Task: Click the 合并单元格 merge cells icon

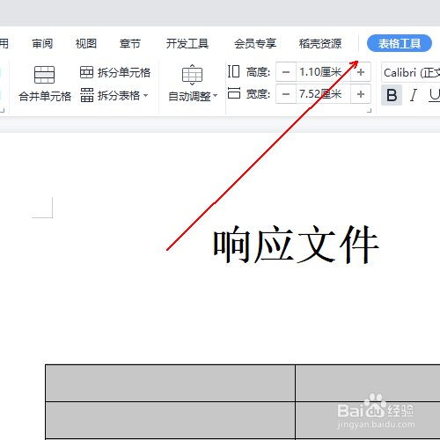Action: pyautogui.click(x=44, y=75)
